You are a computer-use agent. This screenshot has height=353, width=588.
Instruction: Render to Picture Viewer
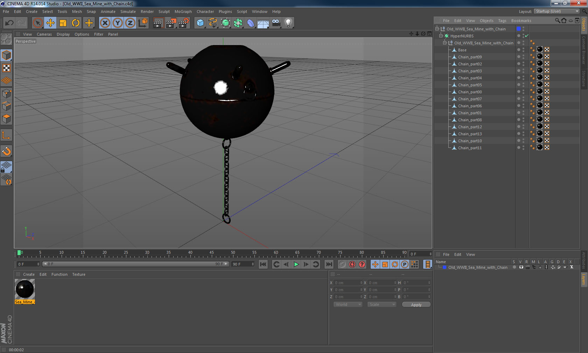171,23
